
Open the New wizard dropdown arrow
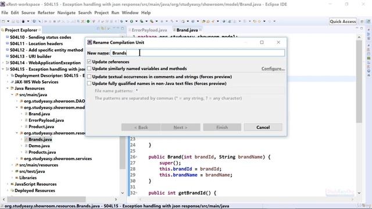pyautogui.click(x=8, y=21)
